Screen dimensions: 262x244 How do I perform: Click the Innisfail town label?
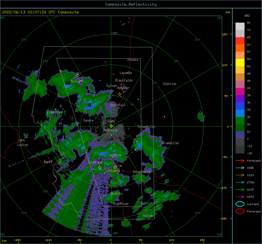pos(118,105)
